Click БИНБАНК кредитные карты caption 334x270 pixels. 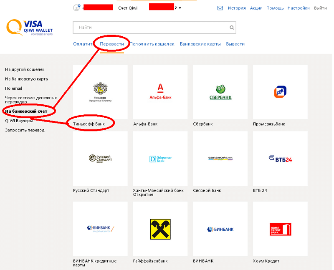(x=95, y=263)
